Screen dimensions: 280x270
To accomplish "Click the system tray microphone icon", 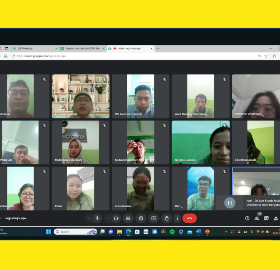I will click(x=252, y=232).
